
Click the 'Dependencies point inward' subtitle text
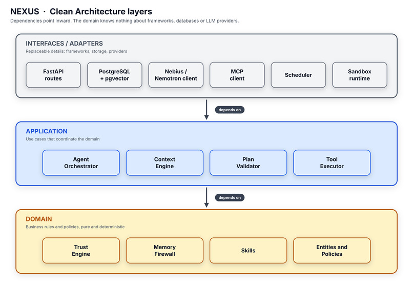click(125, 21)
